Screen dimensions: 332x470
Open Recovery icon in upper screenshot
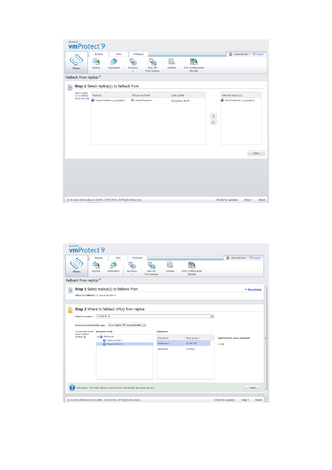[133, 62]
